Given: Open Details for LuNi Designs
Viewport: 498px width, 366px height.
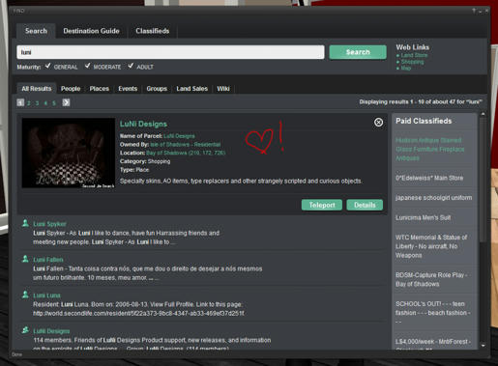Looking at the screenshot, I should [x=365, y=205].
